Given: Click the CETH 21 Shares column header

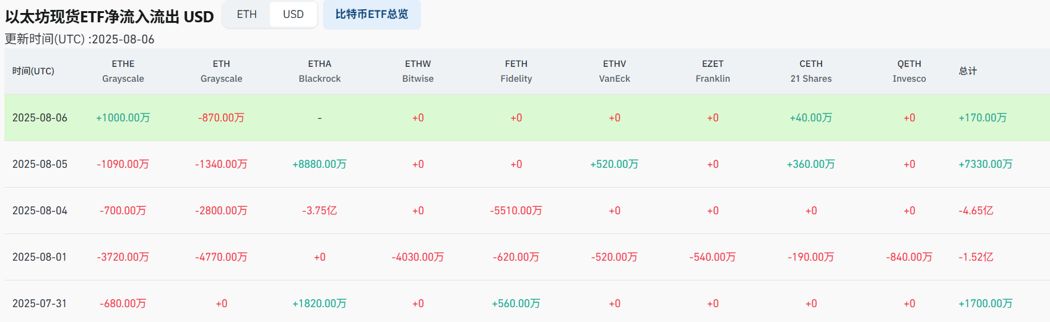Looking at the screenshot, I should click(811, 71).
